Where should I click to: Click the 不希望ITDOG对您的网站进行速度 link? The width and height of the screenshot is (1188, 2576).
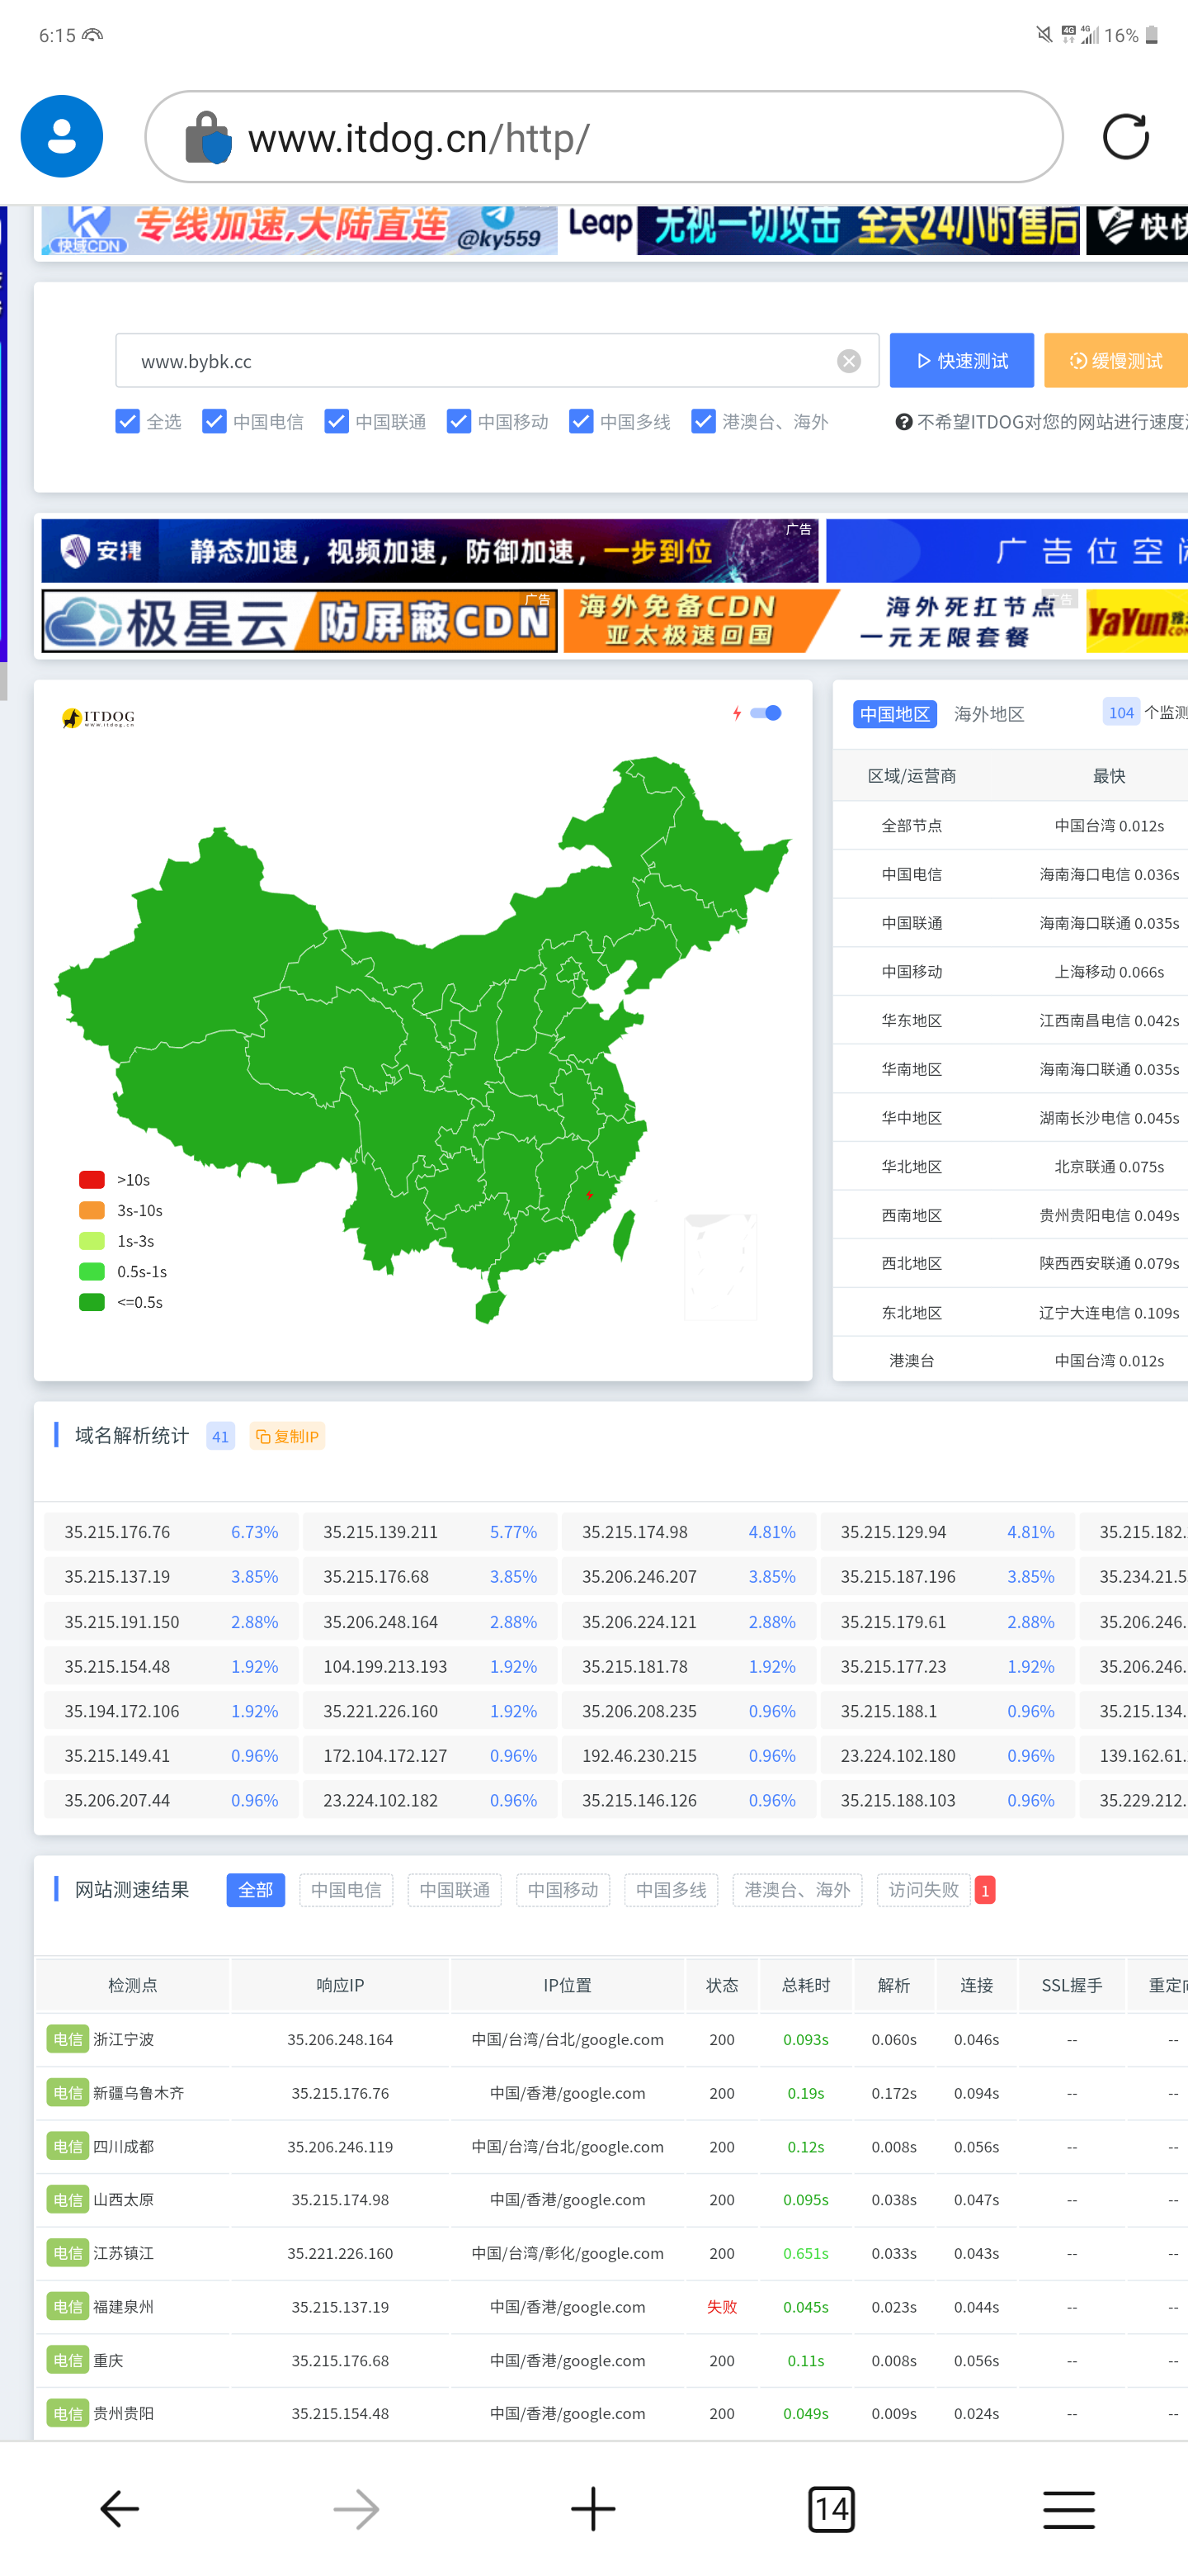pyautogui.click(x=1052, y=422)
